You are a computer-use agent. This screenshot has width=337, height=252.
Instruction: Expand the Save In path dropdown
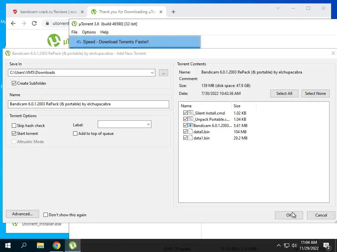click(x=152, y=73)
